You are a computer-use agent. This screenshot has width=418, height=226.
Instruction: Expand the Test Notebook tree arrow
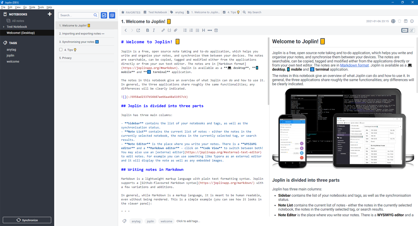[x=4, y=27]
